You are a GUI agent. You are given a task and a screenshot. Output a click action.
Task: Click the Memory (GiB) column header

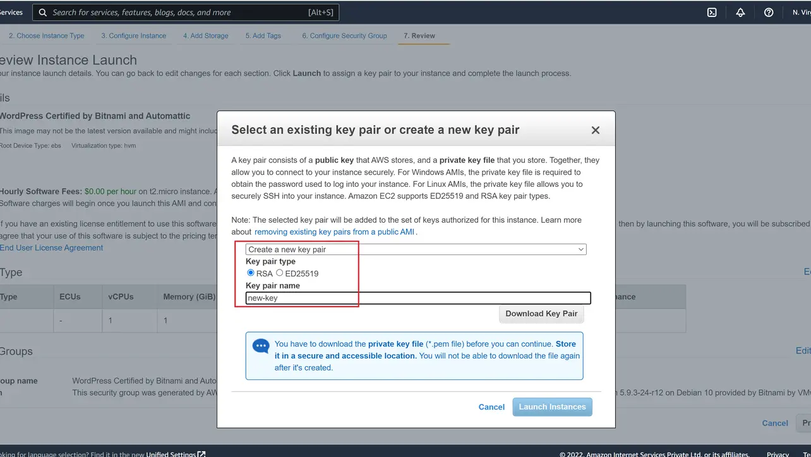coord(189,297)
